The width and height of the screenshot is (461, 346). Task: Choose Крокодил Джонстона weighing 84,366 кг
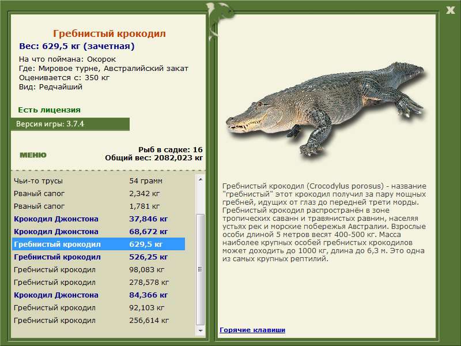98,295
